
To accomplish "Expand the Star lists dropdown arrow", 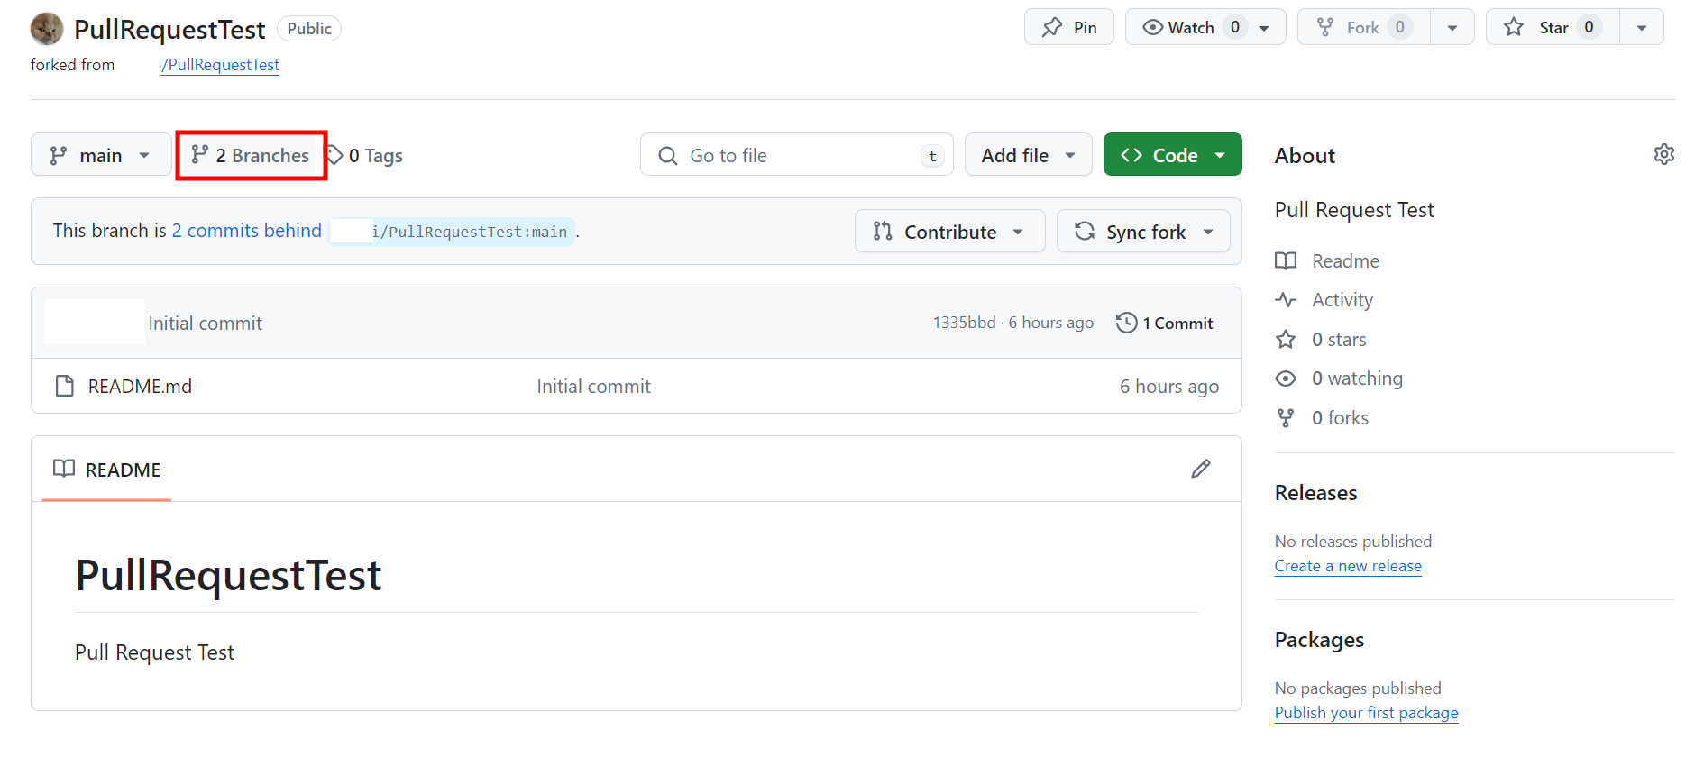I will tap(1642, 27).
